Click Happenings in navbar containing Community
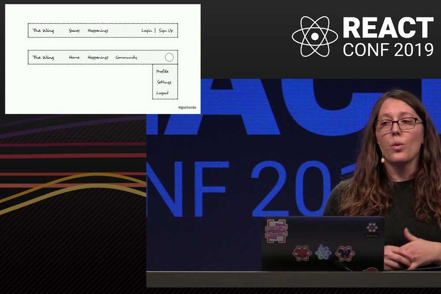Image resolution: width=441 pixels, height=294 pixels. tap(98, 57)
